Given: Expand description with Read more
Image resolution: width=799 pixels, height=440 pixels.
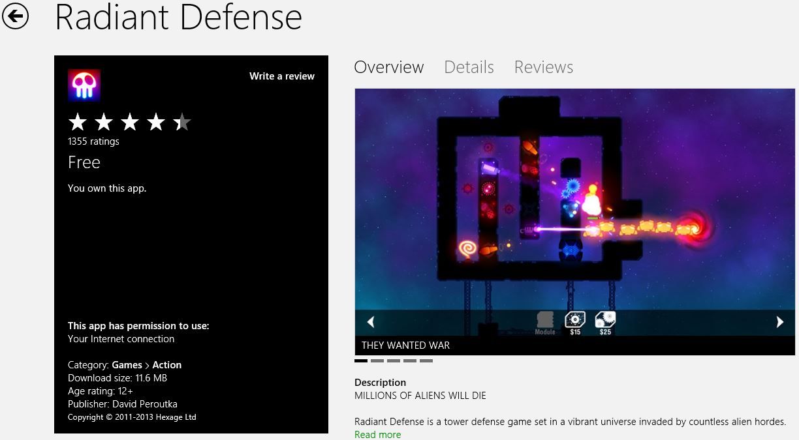Looking at the screenshot, I should click(x=377, y=435).
